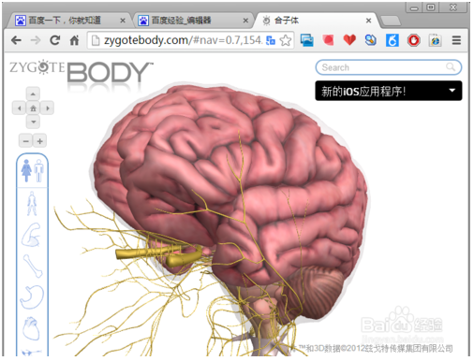Screen dimensions: 474x361
Task: Expand the 新的iOS应用程序 dropdown arrow
Action: pyautogui.click(x=452, y=91)
